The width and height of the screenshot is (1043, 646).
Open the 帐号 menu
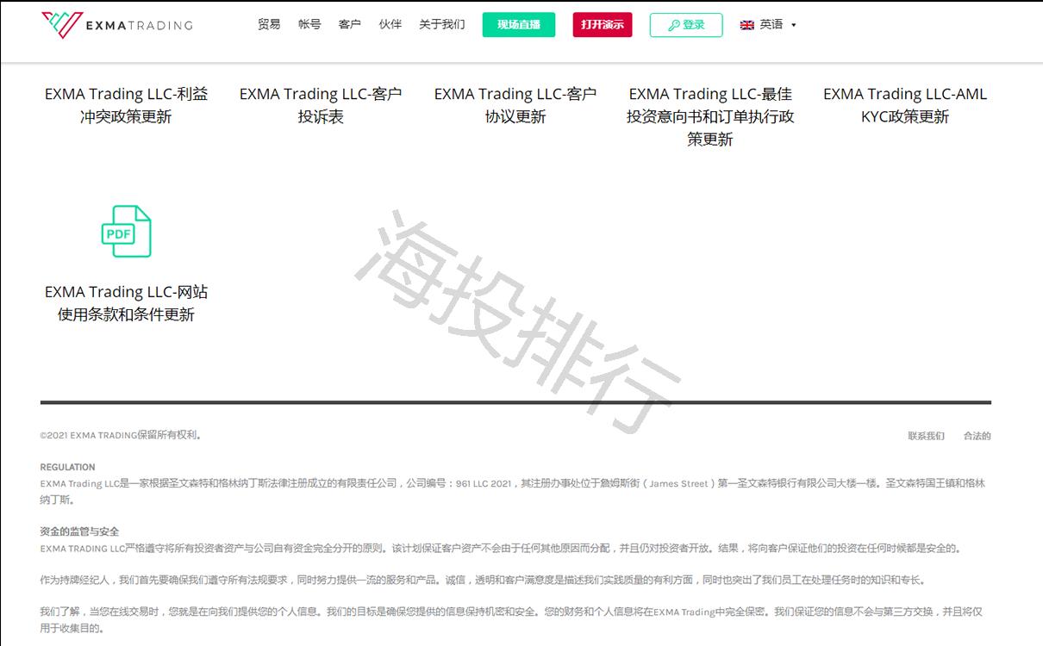tap(309, 24)
